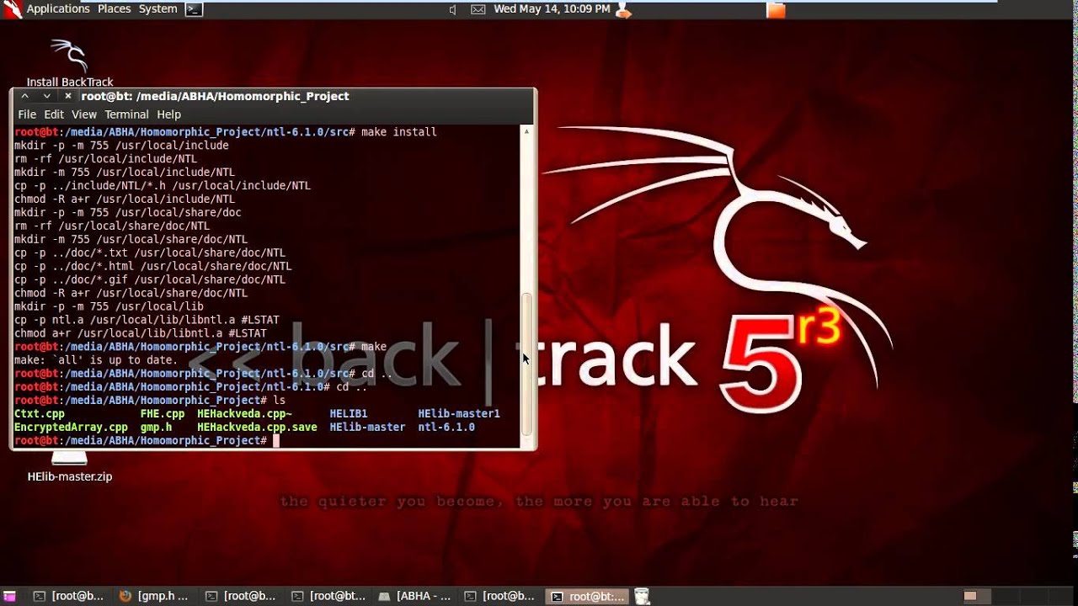Click the terminal cursor at last prompt
Screen dimensions: 1078x606
pyautogui.click(x=276, y=441)
